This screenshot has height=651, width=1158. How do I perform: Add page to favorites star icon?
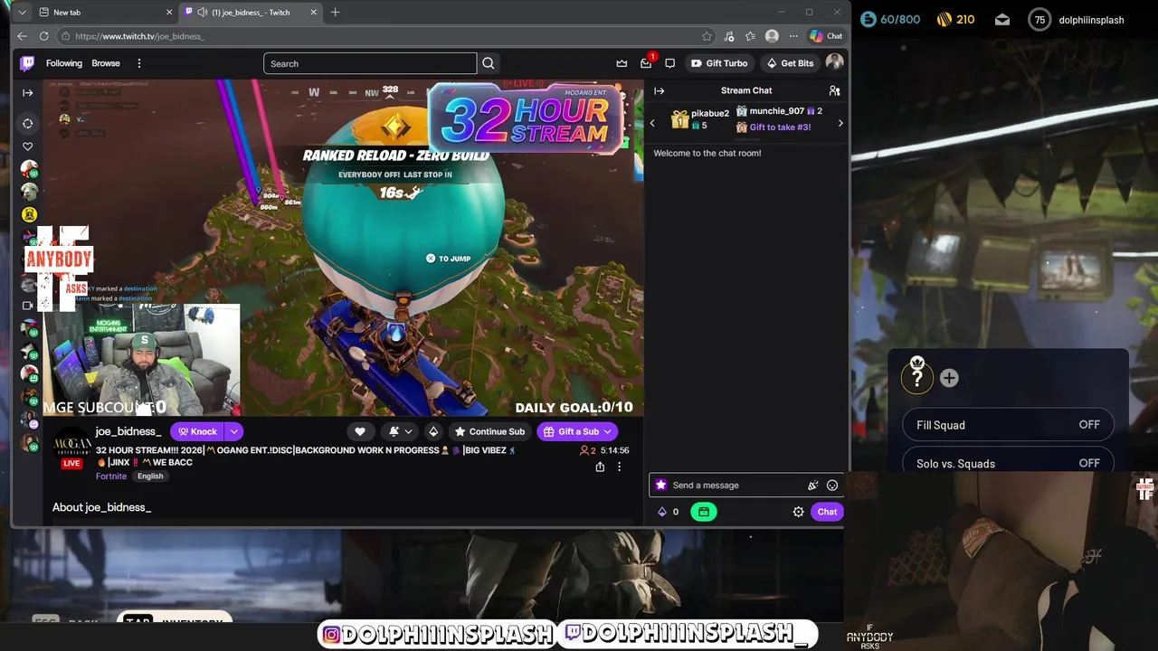click(x=707, y=36)
